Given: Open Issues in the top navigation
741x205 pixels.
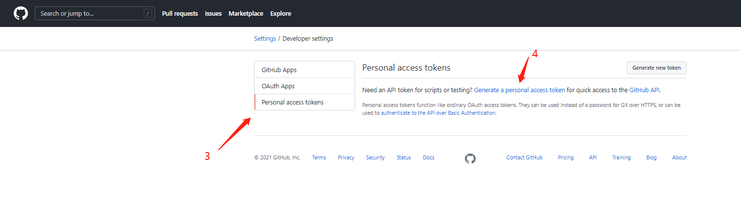Looking at the screenshot, I should 213,14.
